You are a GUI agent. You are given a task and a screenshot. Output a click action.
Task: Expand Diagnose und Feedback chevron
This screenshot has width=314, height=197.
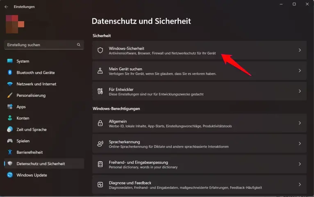tap(300, 184)
